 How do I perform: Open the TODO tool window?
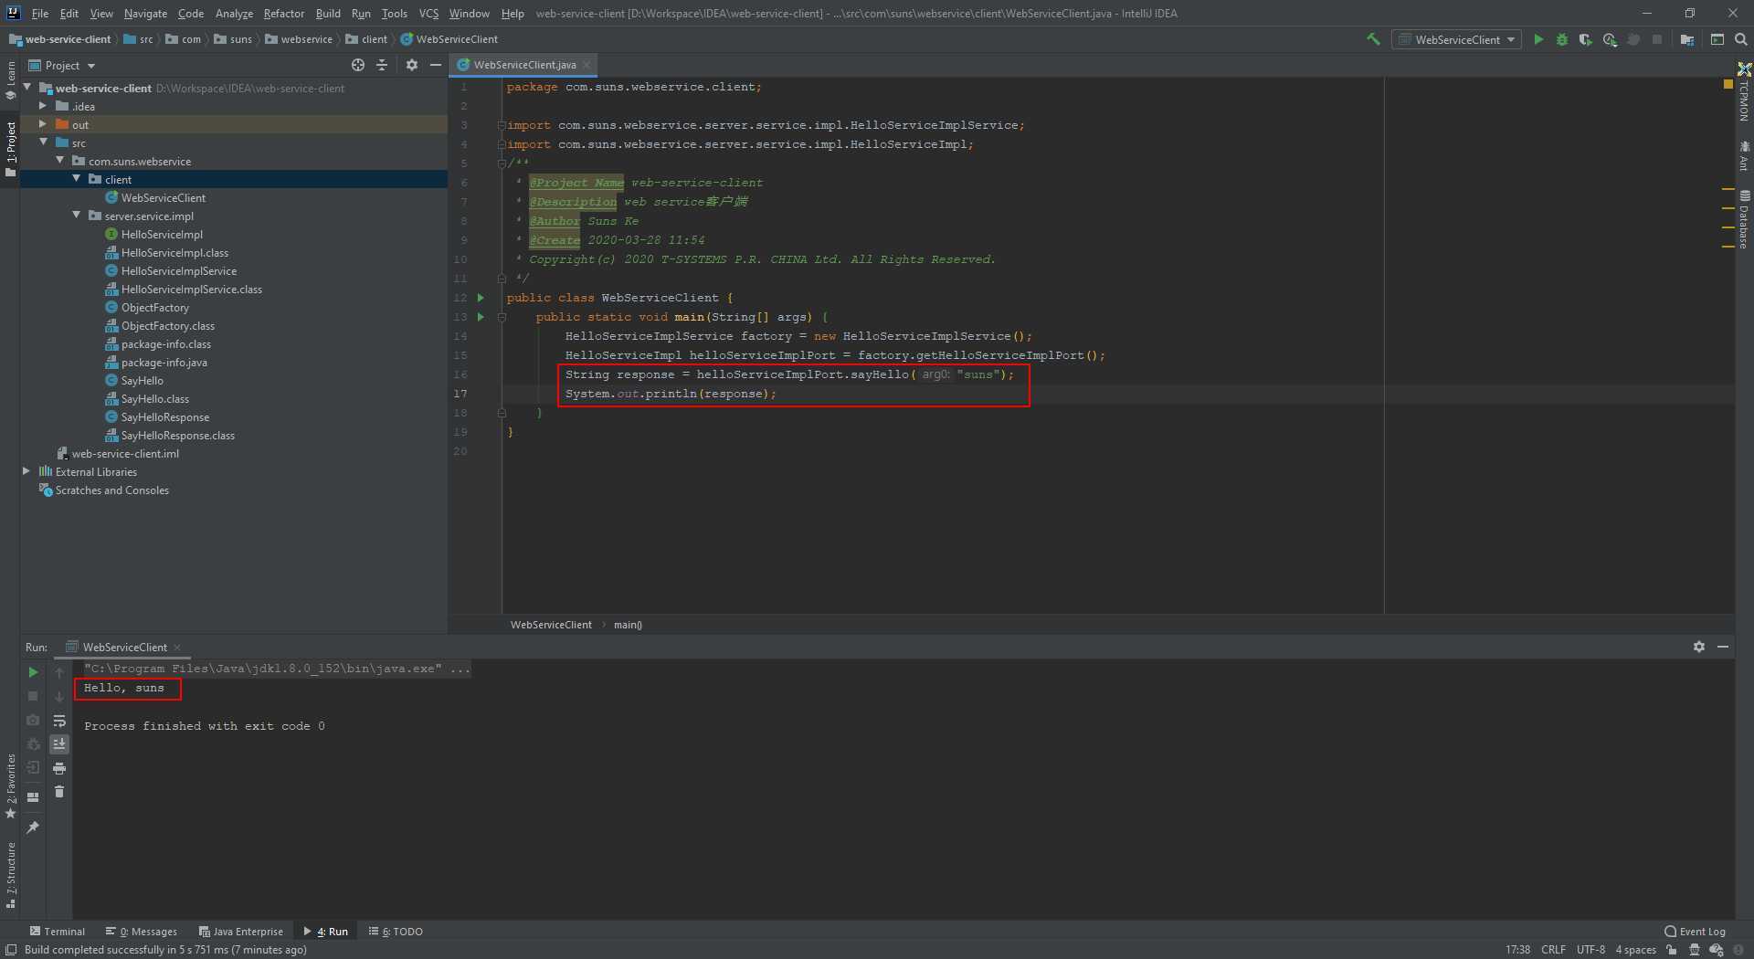point(396,932)
